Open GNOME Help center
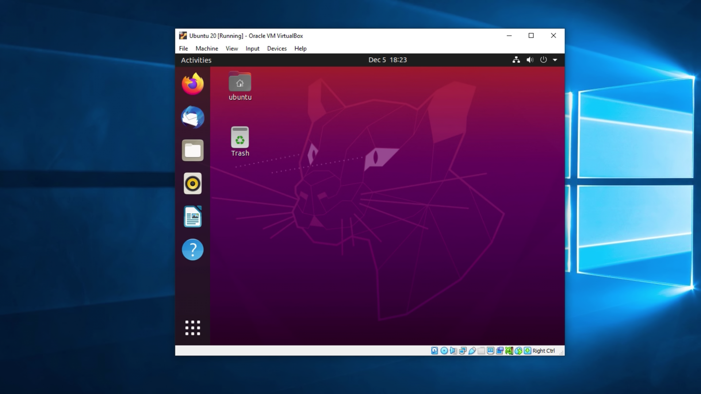The width and height of the screenshot is (701, 394). 192,249
